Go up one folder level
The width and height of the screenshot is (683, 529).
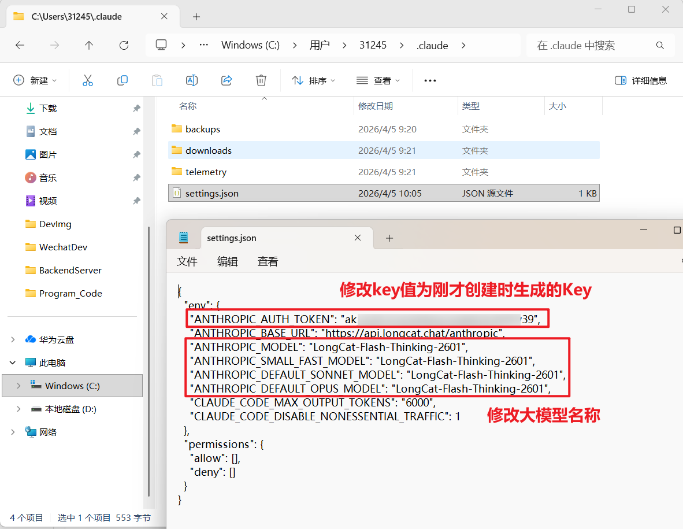[89, 45]
